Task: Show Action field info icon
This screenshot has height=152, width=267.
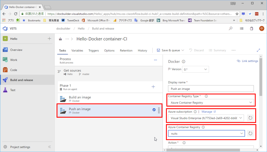Action: pyautogui.click(x=184, y=143)
